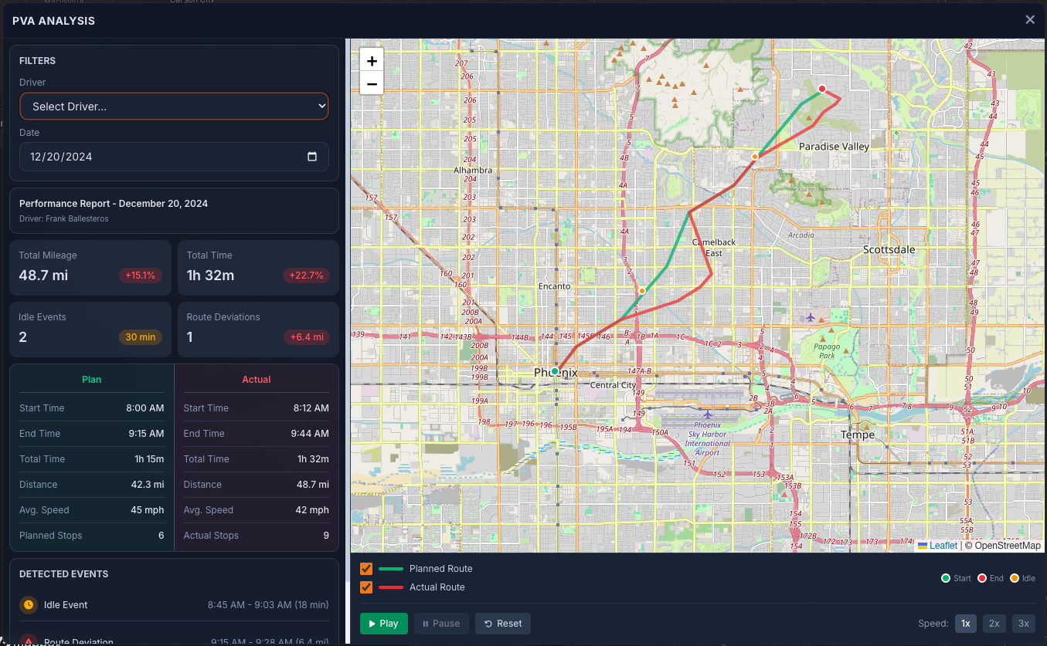Viewport: 1047px width, 646px height.
Task: Click the planned Start Time 8:00 AM
Action: point(145,408)
